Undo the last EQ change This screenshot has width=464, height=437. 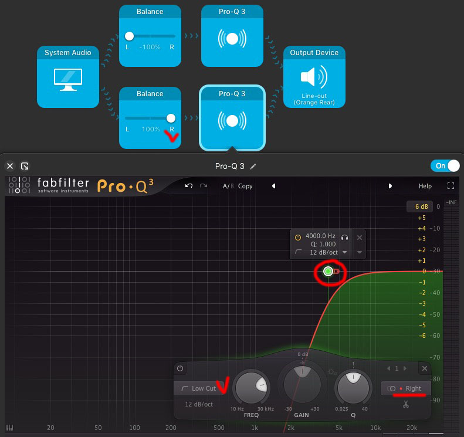coord(189,186)
